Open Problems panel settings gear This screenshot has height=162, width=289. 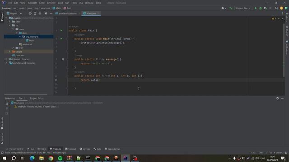(x=277, y=98)
